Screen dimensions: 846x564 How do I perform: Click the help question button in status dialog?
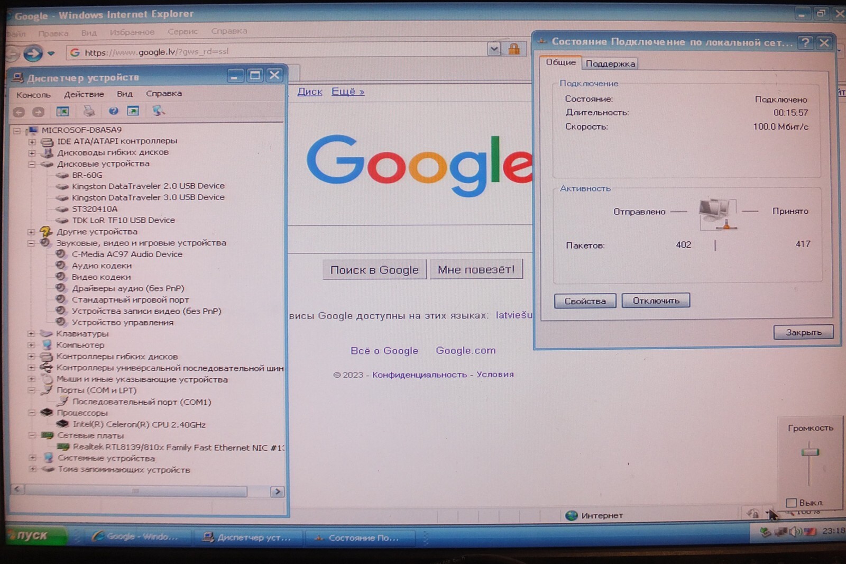[805, 43]
